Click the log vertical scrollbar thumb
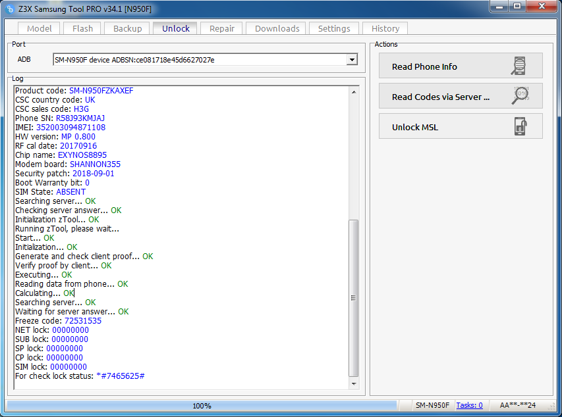 (x=353, y=298)
